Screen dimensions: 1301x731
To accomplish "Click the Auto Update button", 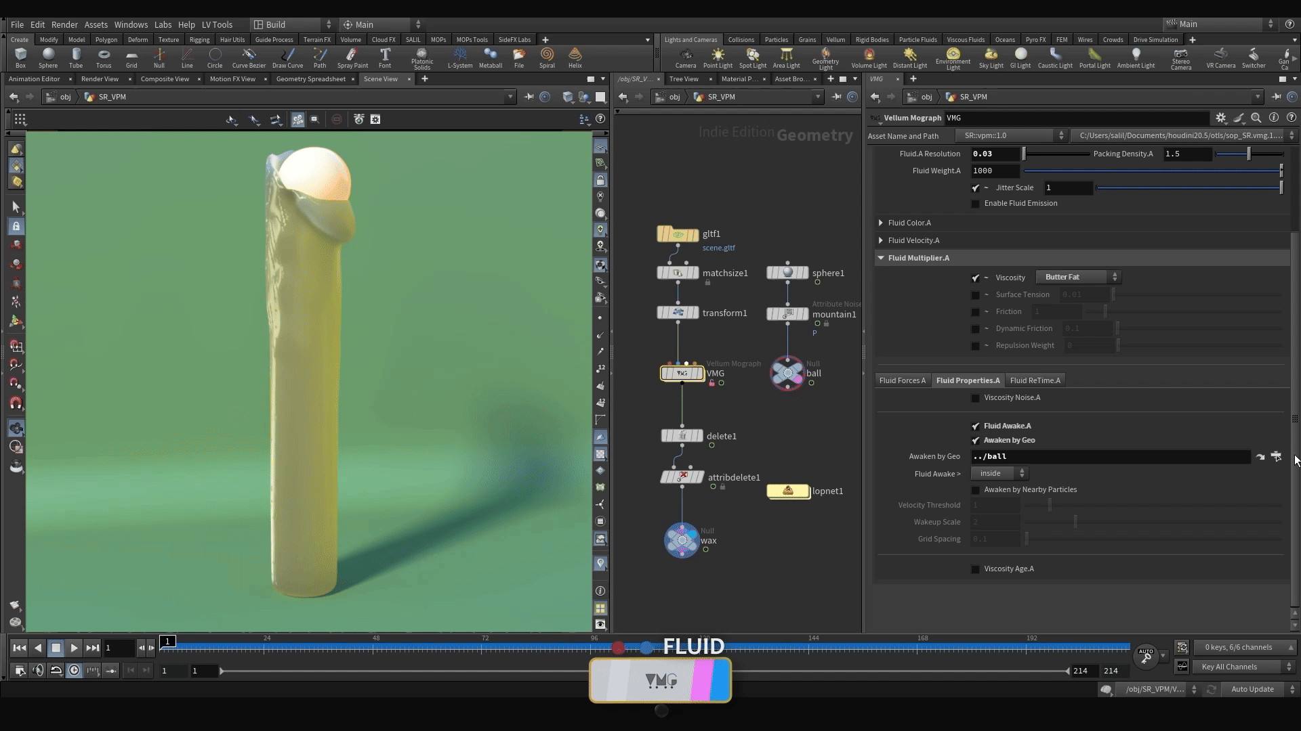I will point(1252,689).
